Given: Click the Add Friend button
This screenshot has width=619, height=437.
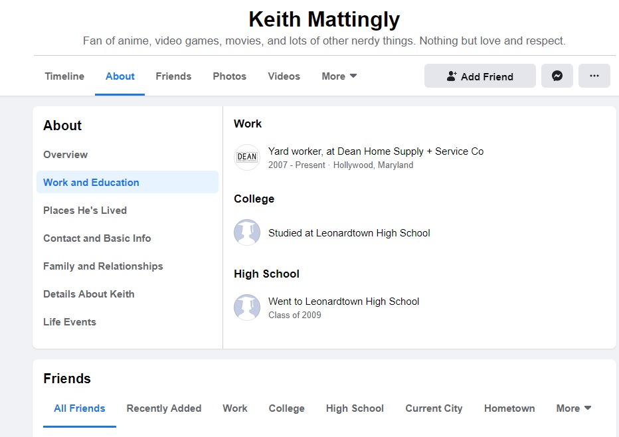Looking at the screenshot, I should [480, 76].
